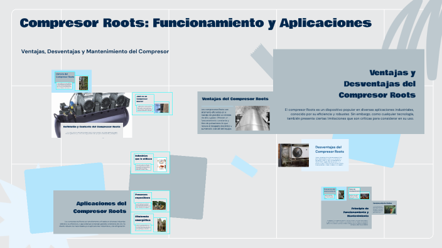This screenshot has height=248, width=442.
Task: Select the paragraph under 'Ventajas del Compresor Roots'
Action: click(x=217, y=119)
